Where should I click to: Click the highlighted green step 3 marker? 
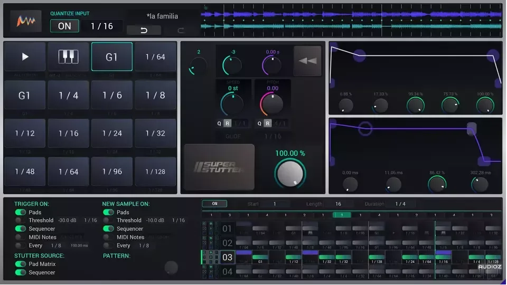[342, 215]
